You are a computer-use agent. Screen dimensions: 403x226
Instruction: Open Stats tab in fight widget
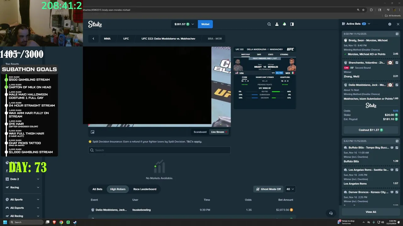[270, 54]
